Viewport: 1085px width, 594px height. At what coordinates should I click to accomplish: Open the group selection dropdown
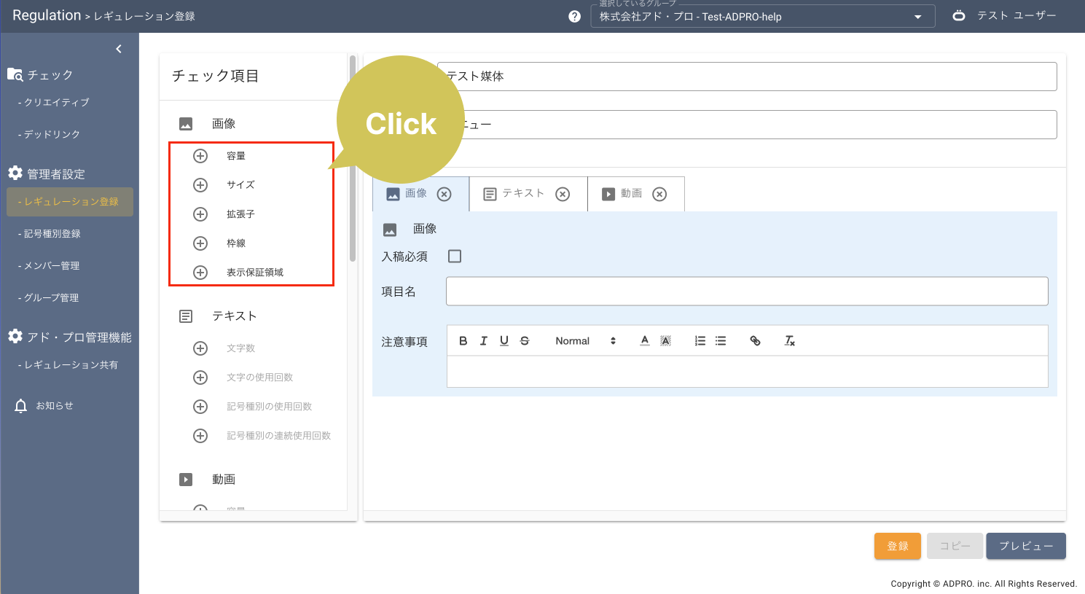click(762, 17)
